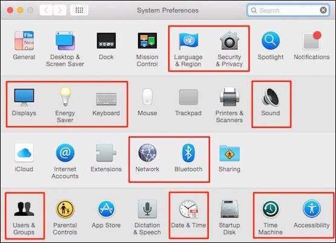Clear the search field with X button
The width and height of the screenshot is (336, 243).
(x=323, y=10)
